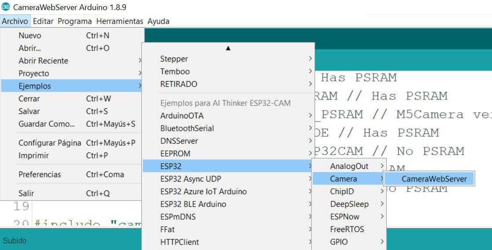Open the Ayuda menu
This screenshot has height=250, width=492.
coord(158,21)
